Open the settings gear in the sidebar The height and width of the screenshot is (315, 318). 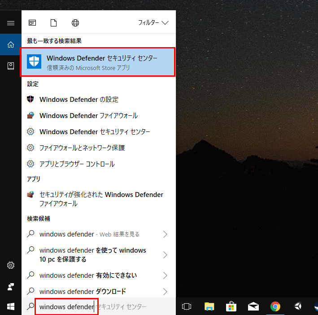pyautogui.click(x=11, y=265)
